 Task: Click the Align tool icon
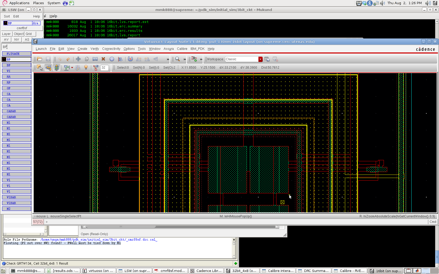pos(120,59)
